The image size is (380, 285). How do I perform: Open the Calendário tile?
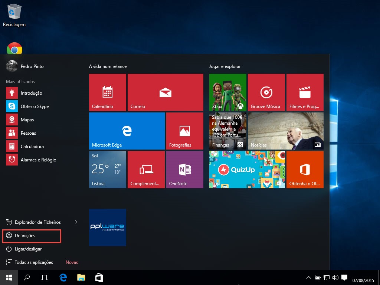(x=107, y=92)
